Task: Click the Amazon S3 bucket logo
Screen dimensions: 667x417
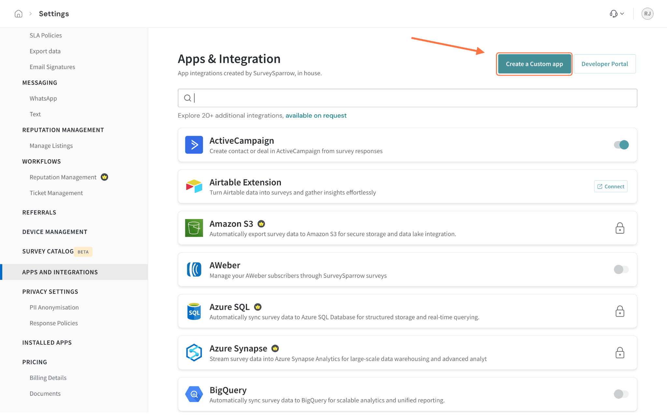Action: click(194, 228)
